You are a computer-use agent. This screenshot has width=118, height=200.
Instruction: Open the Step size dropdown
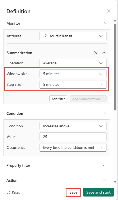[x=73, y=84]
